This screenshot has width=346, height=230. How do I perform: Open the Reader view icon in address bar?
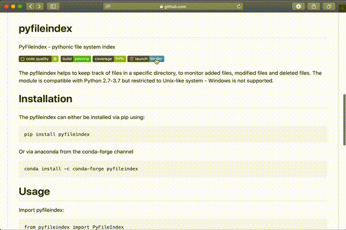[x=108, y=6]
